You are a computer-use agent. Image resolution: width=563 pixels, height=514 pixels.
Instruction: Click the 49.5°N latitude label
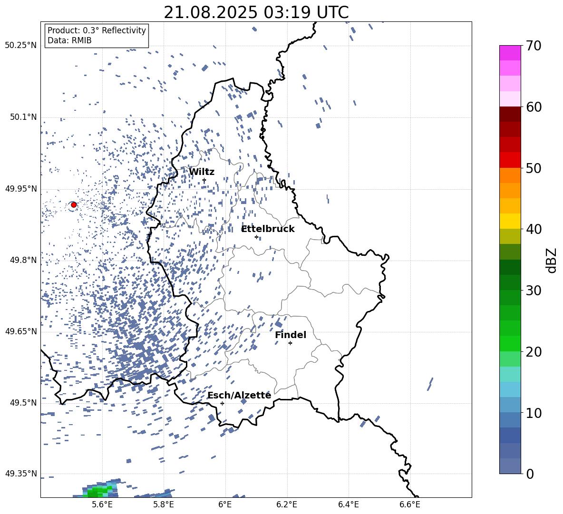point(23,402)
